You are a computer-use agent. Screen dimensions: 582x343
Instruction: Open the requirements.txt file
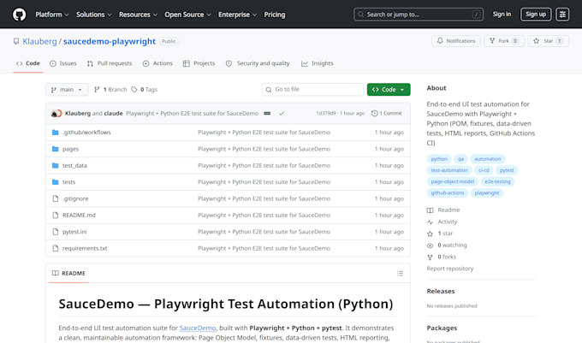tap(85, 248)
